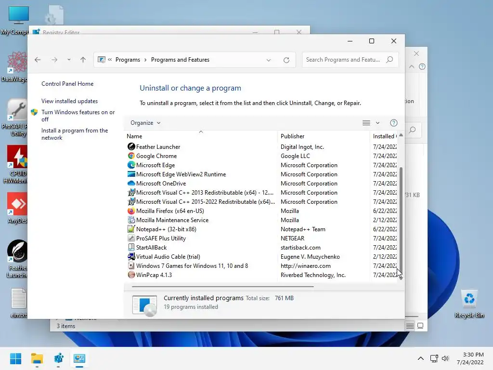493x370 pixels.
Task: Click the Control Panel icon in the address bar
Action: click(101, 60)
